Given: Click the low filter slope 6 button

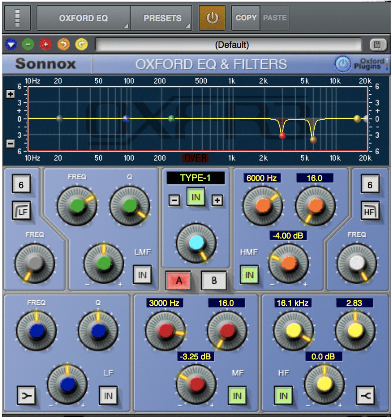Looking at the screenshot, I should click(x=21, y=184).
